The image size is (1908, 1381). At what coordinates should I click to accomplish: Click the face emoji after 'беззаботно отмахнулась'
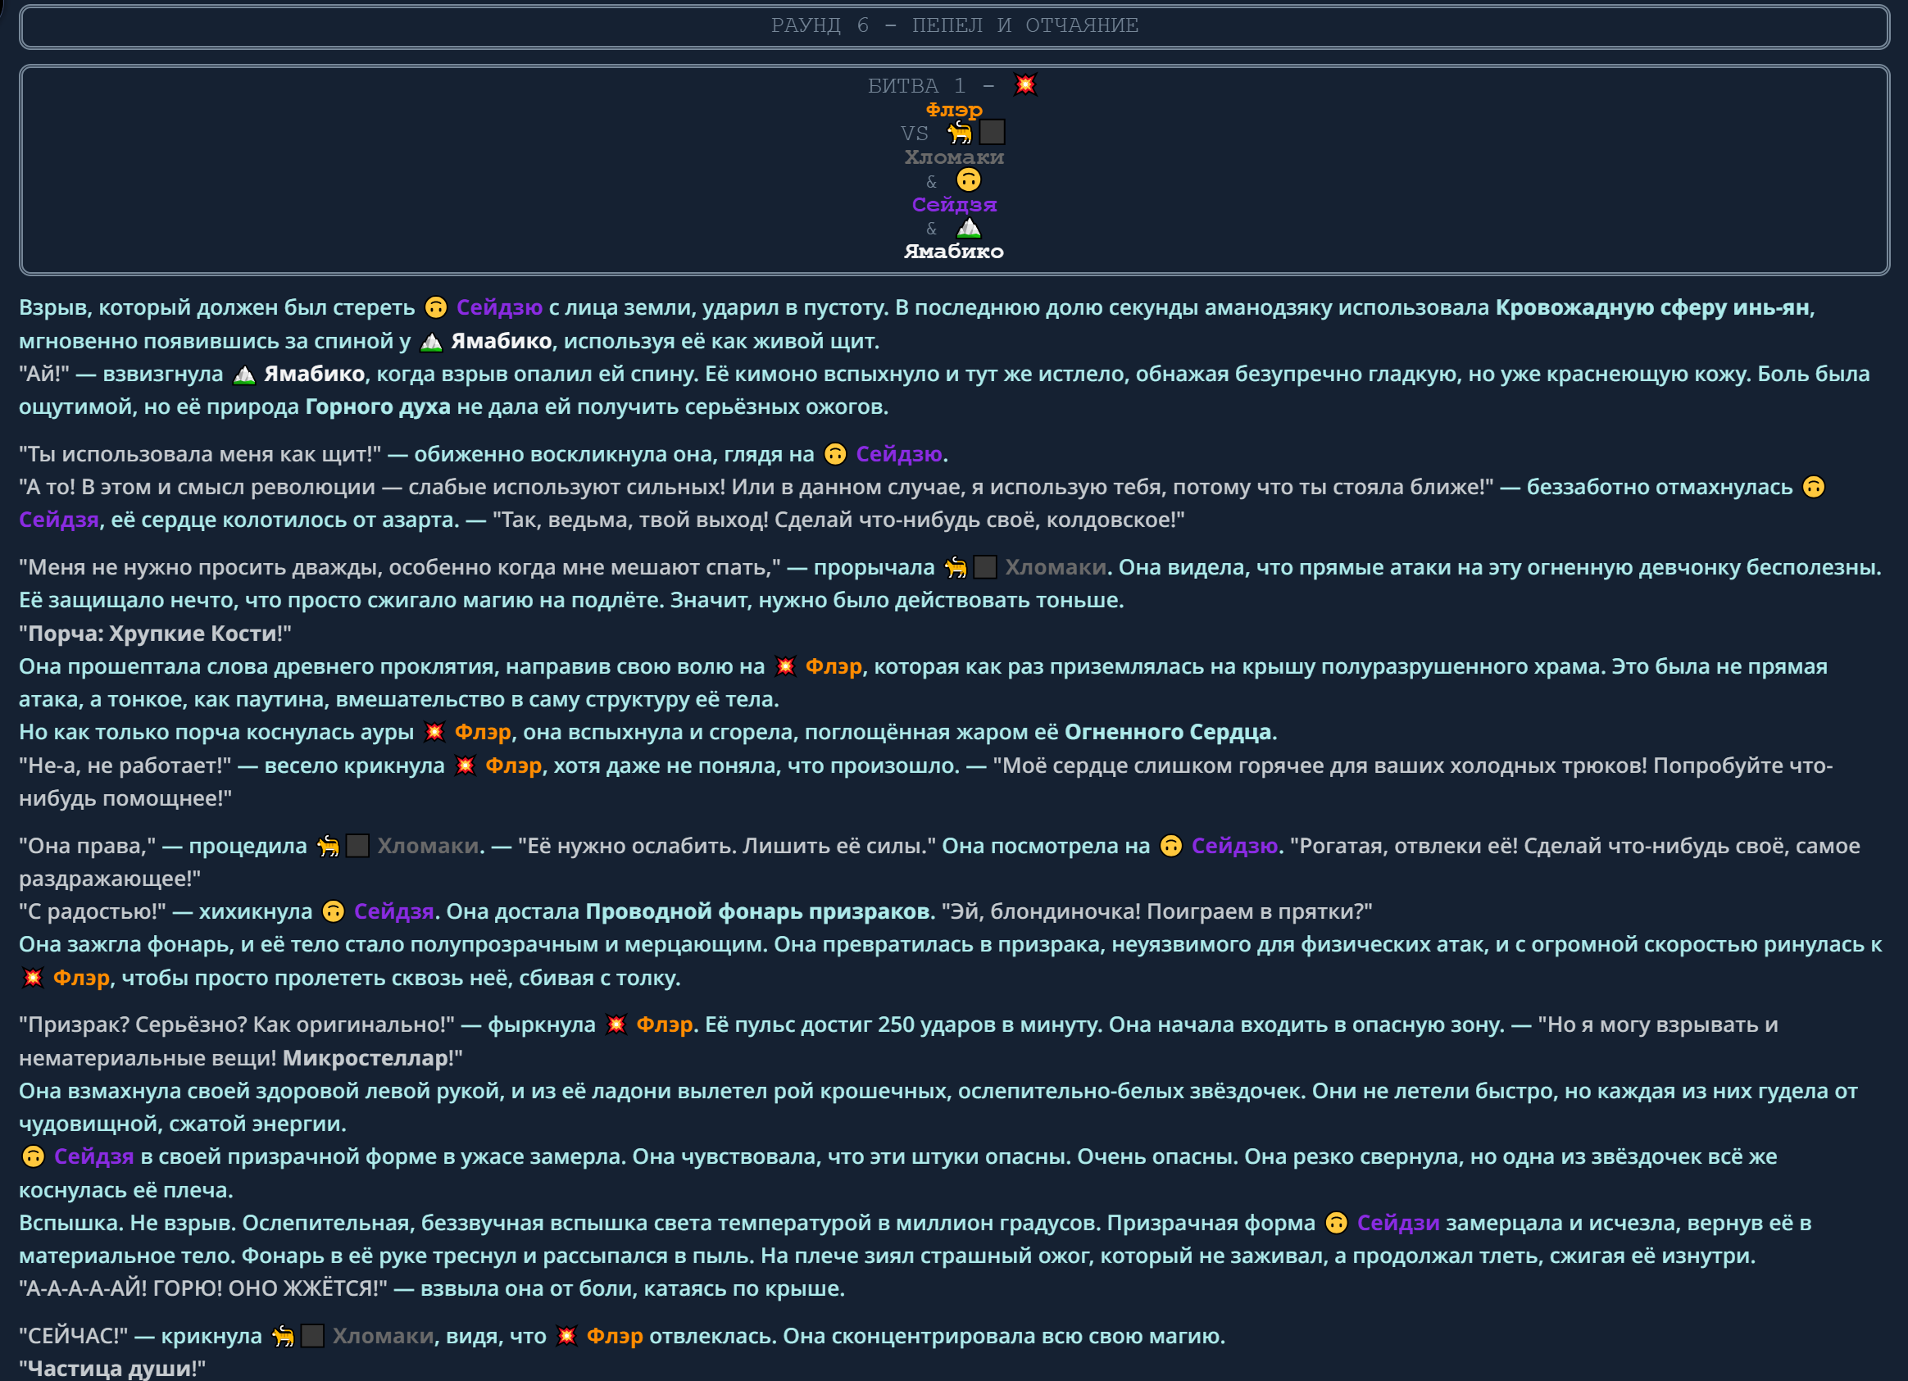click(1814, 487)
